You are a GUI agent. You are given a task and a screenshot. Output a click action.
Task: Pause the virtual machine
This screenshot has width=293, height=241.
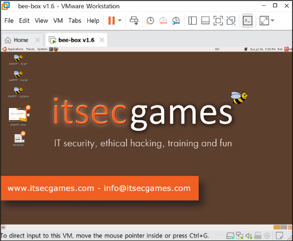pos(111,21)
